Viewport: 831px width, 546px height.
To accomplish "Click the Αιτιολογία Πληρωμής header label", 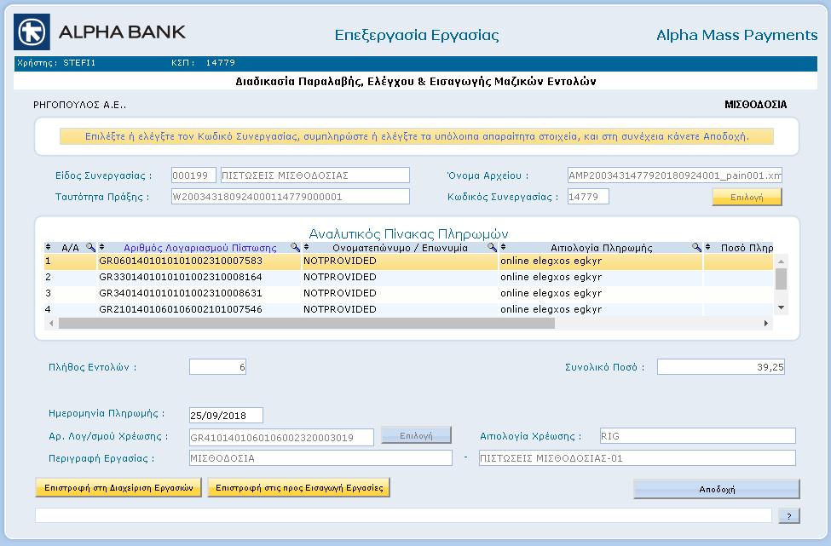I will click(x=602, y=247).
